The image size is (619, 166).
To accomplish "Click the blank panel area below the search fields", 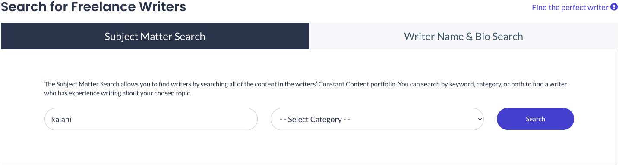I will point(309,148).
